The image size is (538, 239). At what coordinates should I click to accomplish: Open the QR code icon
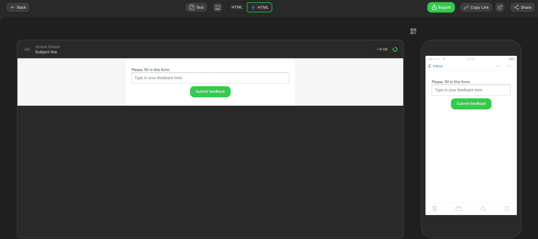point(413,31)
